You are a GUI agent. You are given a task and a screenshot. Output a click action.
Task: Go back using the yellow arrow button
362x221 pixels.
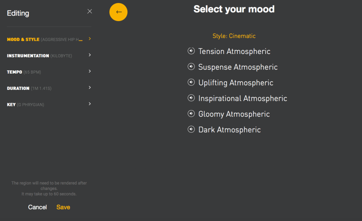tap(118, 12)
